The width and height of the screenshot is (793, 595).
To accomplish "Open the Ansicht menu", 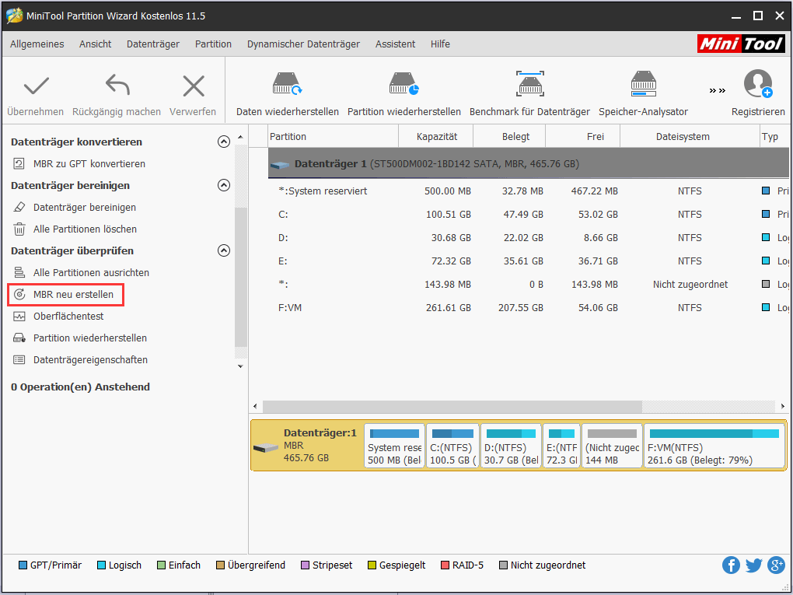I will (95, 44).
